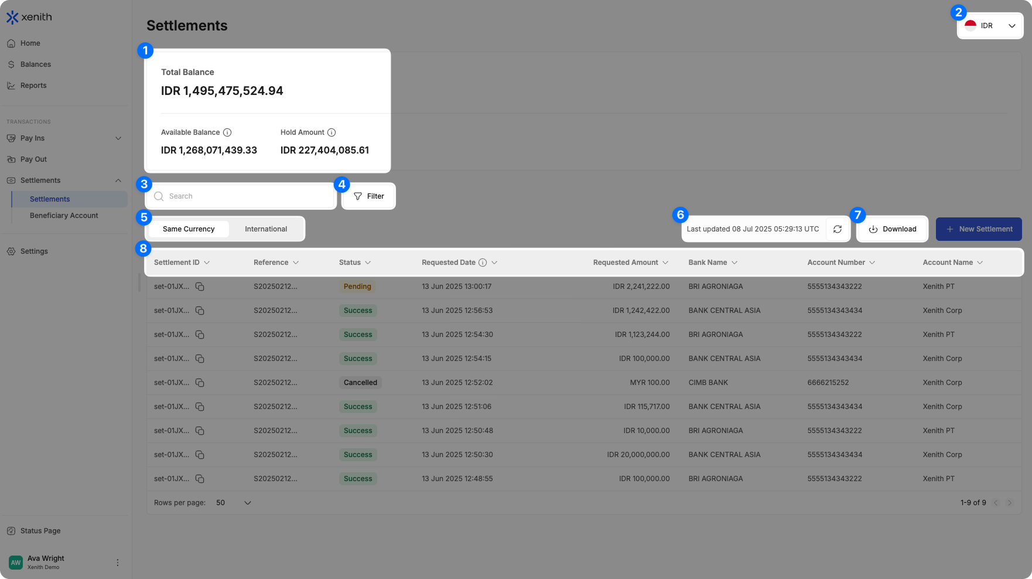Open Reports from sidebar
Viewport: 1032px width, 579px height.
[33, 86]
